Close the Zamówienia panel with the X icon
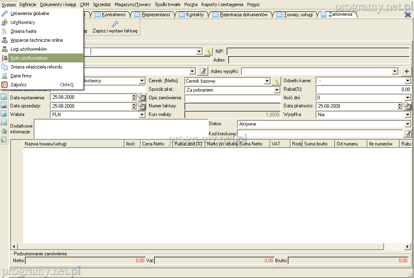The width and height of the screenshot is (414, 278). (408, 15)
